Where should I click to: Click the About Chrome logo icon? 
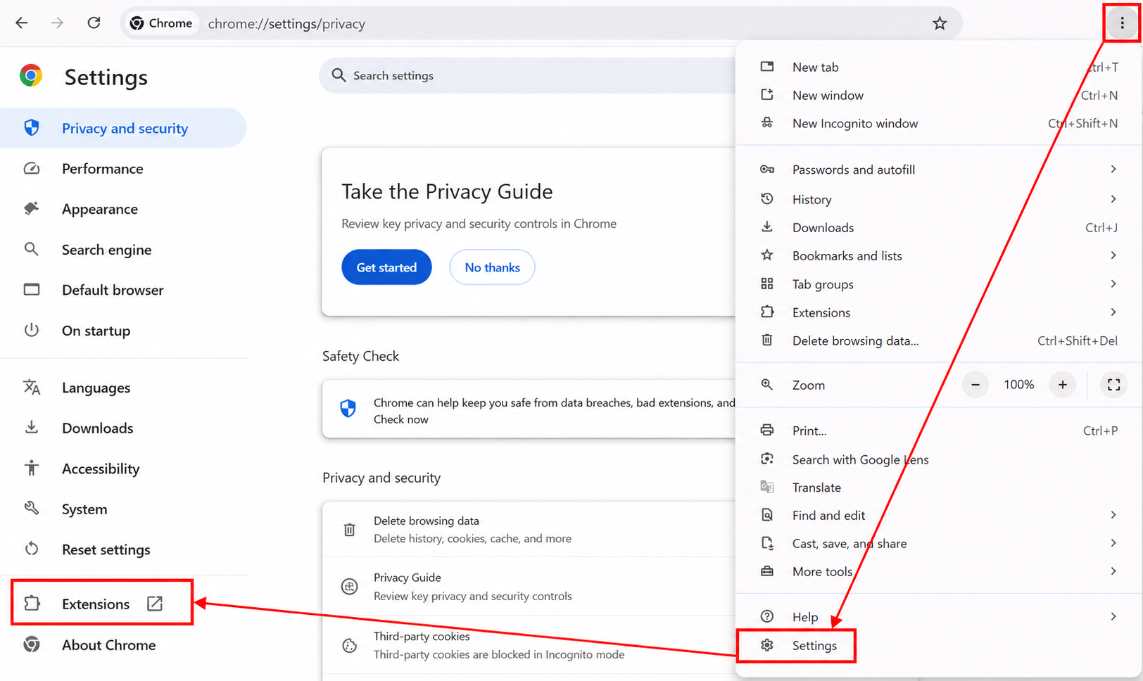tap(32, 644)
